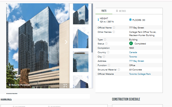Open info icon next to Other Names
This screenshot has height=107, width=172.
[x=114, y=32]
